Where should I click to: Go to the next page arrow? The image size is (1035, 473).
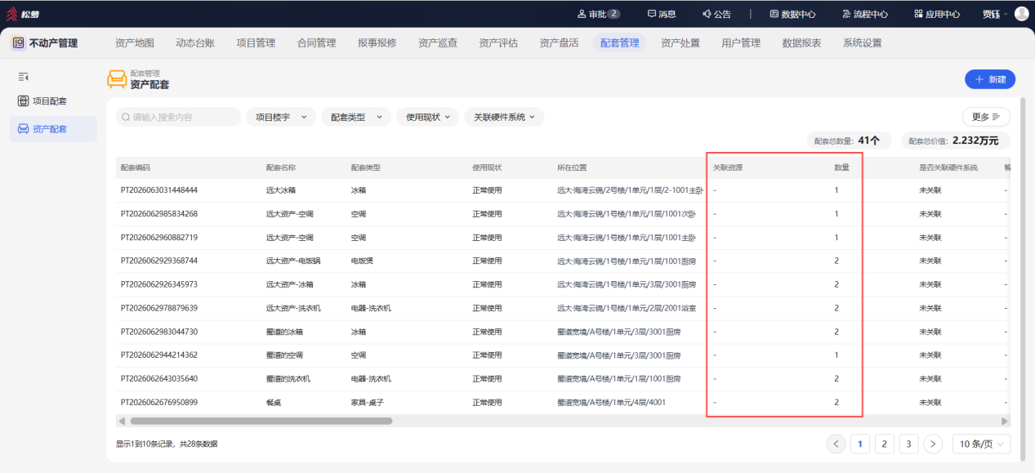coord(933,444)
